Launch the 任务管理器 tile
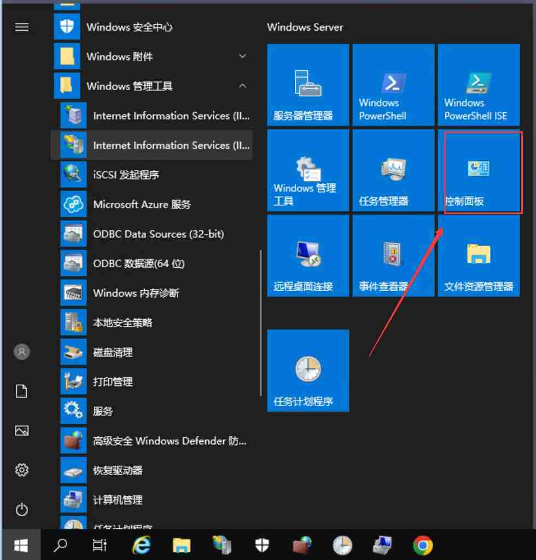The height and width of the screenshot is (560, 536). 393,171
